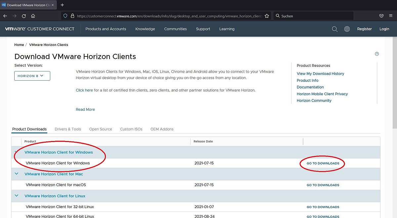Open the site search magnifier icon
The height and width of the screenshot is (218, 397).
pyautogui.click(x=335, y=29)
